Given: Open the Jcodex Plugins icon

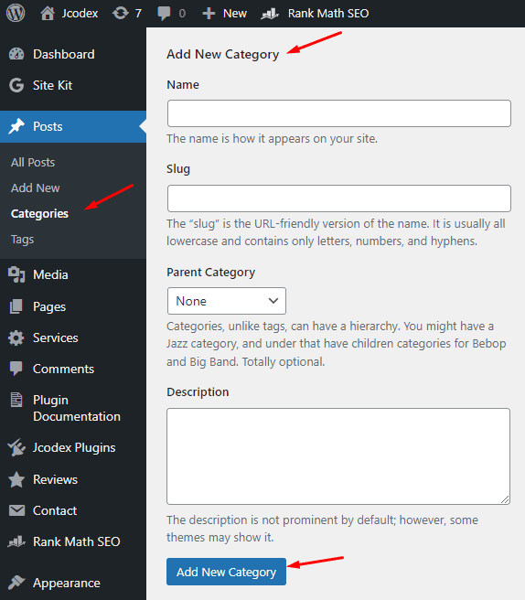Looking at the screenshot, I should 16,447.
